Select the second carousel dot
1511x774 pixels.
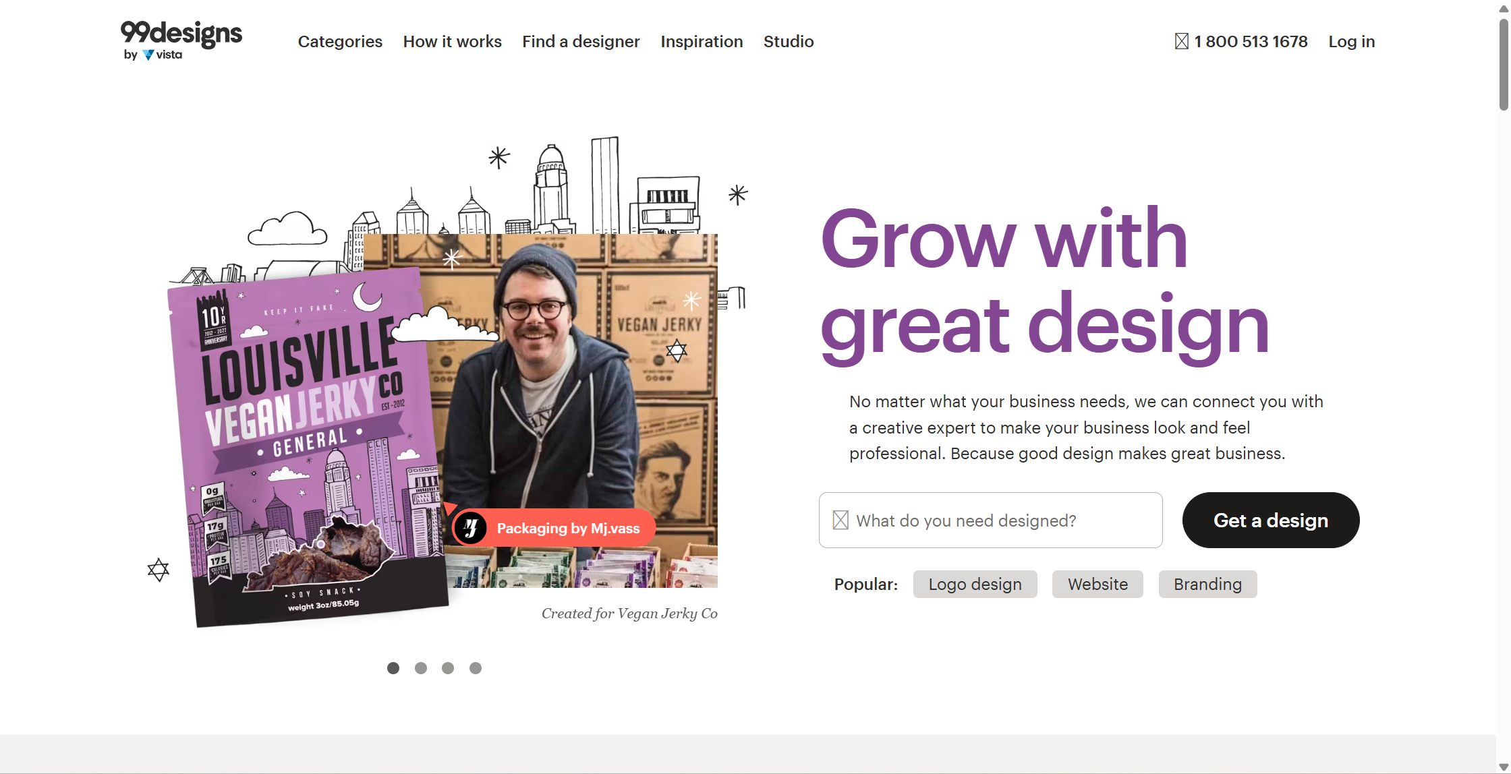click(421, 668)
